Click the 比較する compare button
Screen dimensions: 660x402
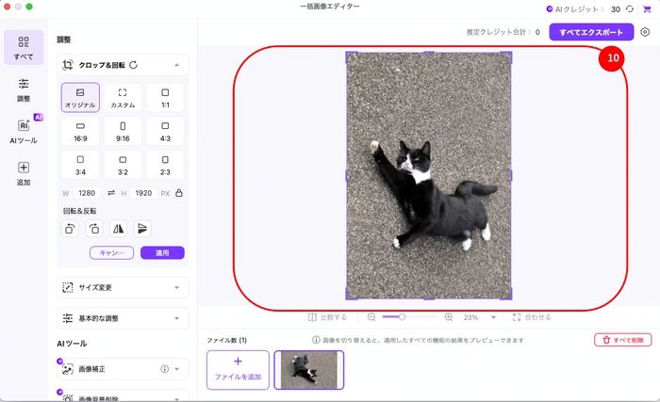click(x=327, y=317)
